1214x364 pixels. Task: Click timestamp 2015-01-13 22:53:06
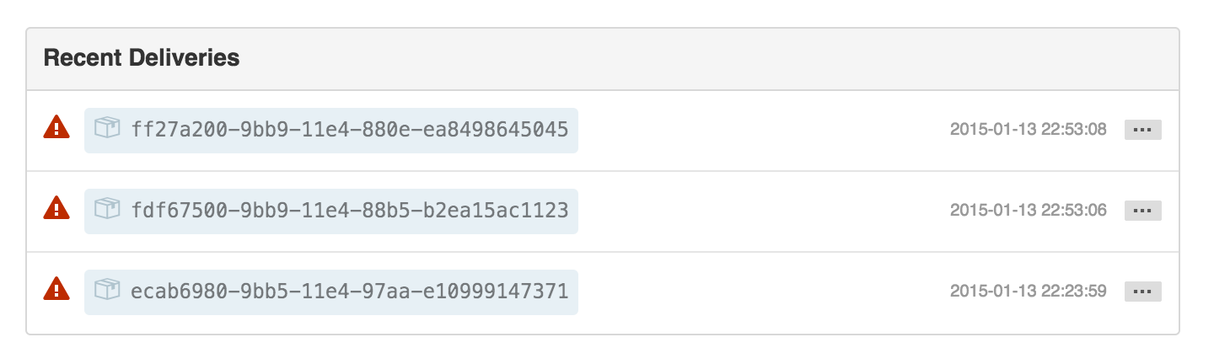[x=1028, y=211]
